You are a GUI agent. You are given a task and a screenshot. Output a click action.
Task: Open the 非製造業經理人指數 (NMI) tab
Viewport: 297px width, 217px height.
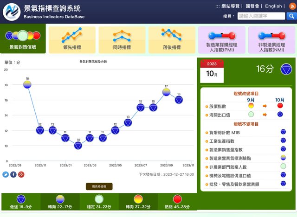click(x=271, y=40)
